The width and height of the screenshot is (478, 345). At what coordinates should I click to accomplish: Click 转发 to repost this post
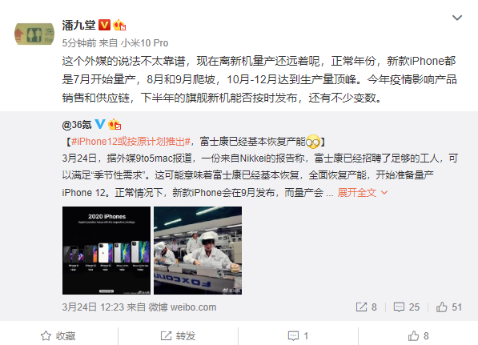[x=178, y=336]
